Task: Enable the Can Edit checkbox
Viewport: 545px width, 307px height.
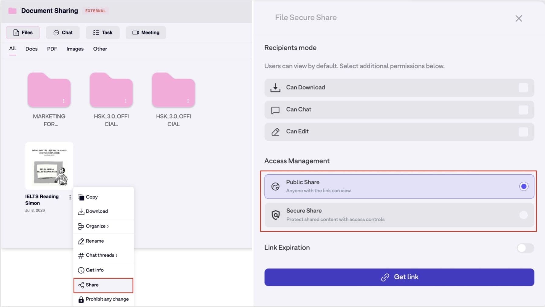Action: tap(523, 132)
